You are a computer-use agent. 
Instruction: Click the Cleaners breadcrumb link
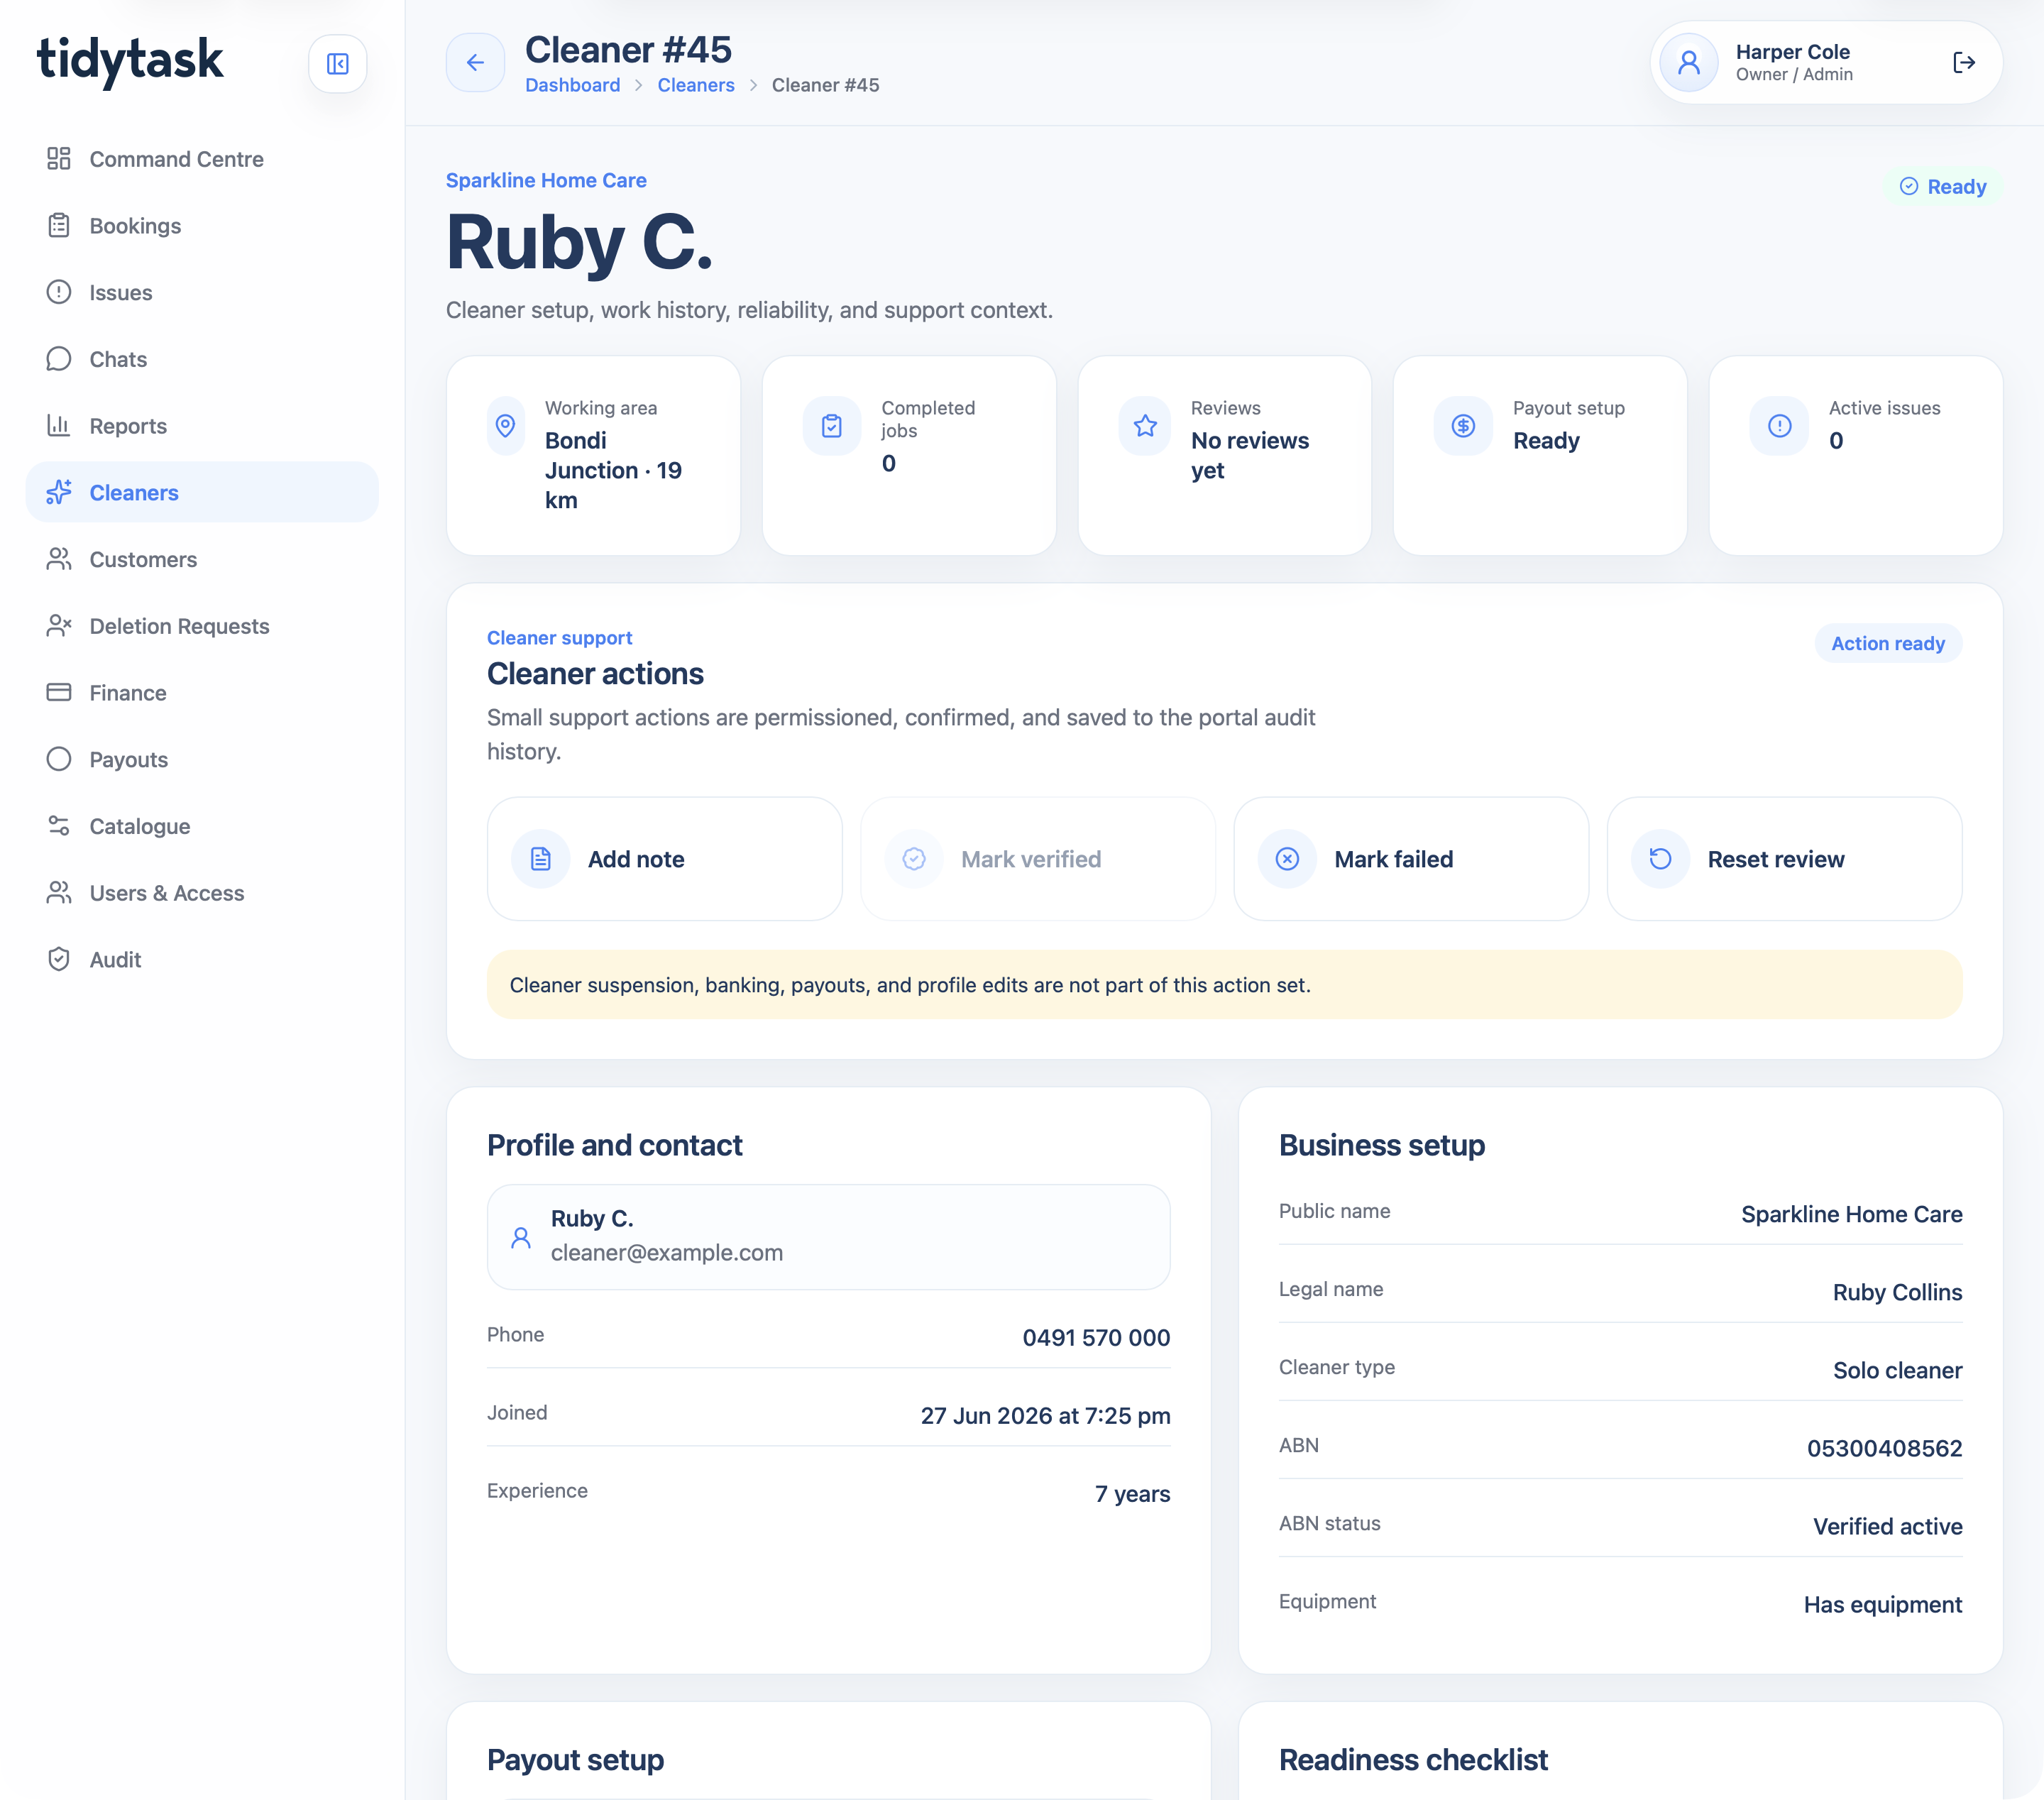click(x=696, y=85)
